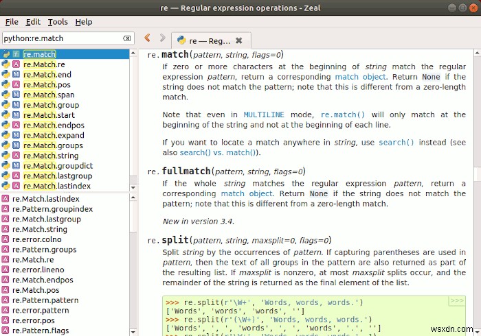Click the lower list's scroll down arrow
481x336 pixels.
point(132,332)
